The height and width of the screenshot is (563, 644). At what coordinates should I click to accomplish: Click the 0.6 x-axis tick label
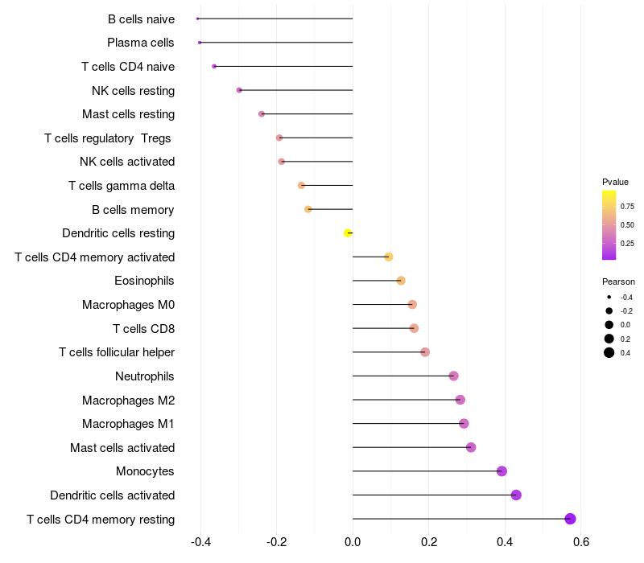(x=580, y=542)
